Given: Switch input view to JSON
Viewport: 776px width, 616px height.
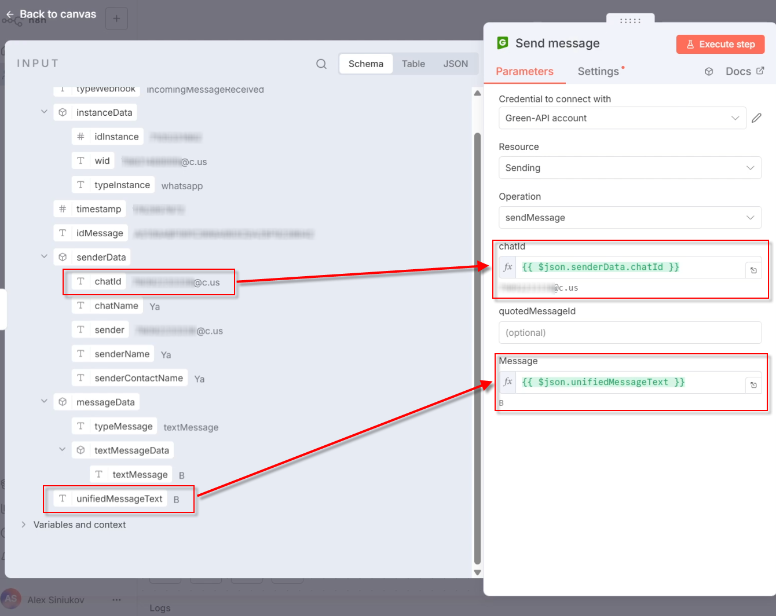Looking at the screenshot, I should point(455,64).
